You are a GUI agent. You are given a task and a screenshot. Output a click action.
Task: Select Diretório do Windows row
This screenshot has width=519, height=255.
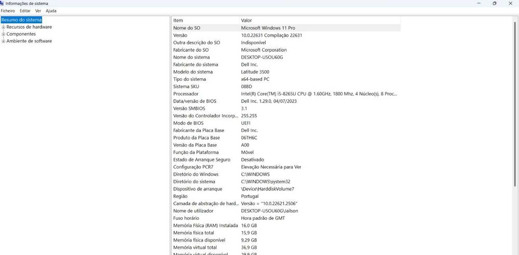pos(286,174)
